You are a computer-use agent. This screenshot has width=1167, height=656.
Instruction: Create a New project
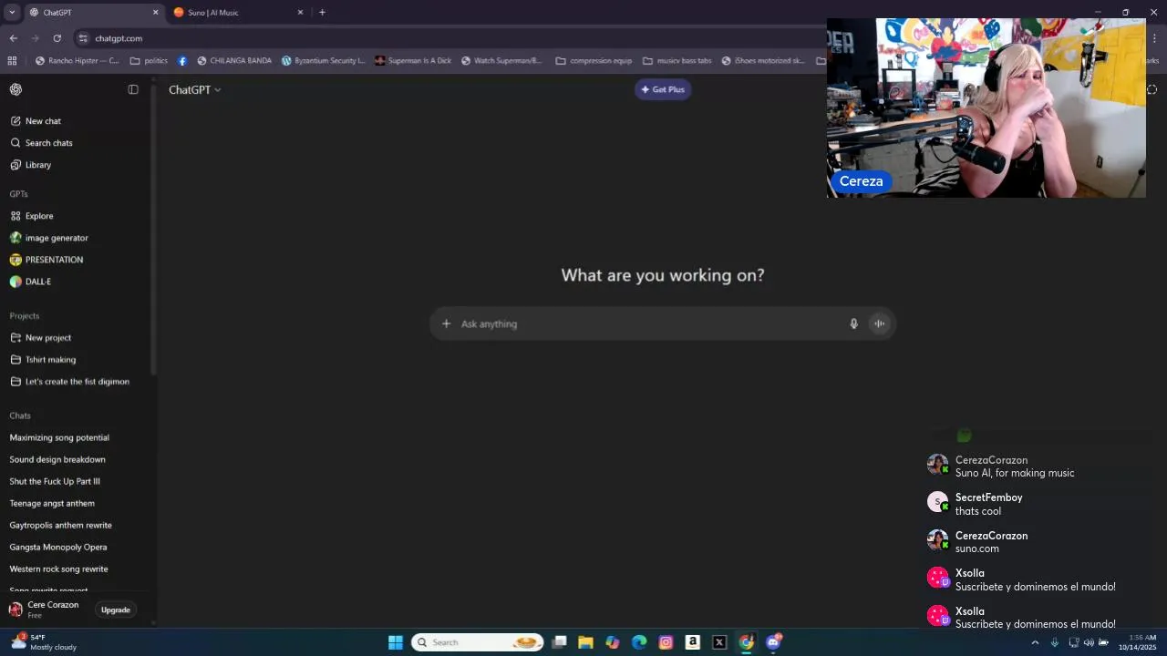40,338
